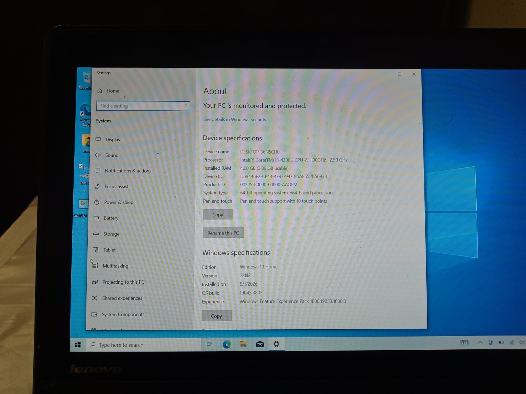Click the Battery icon in sidebar

click(96, 218)
